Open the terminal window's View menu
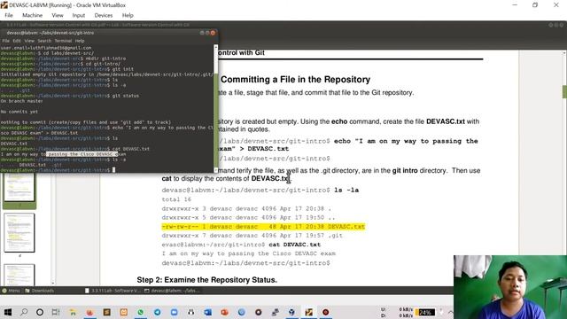The width and height of the screenshot is (567, 319). click(x=29, y=41)
